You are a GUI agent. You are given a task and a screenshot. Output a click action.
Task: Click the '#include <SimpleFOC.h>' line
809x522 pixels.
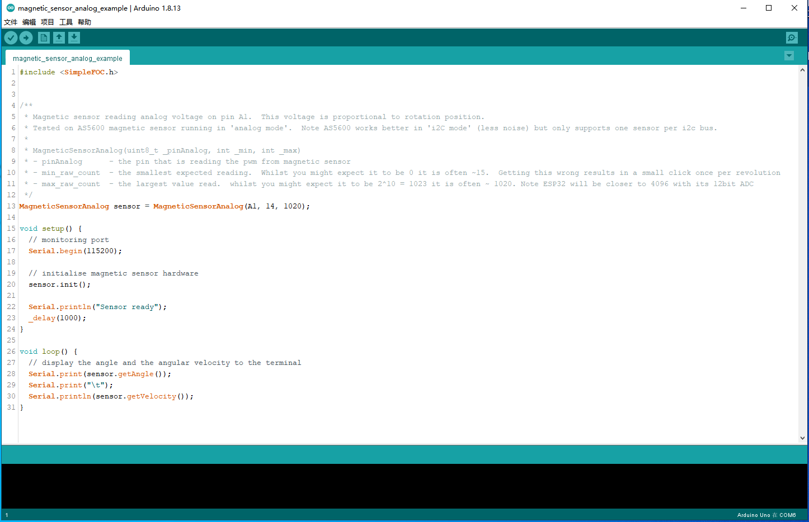point(69,72)
